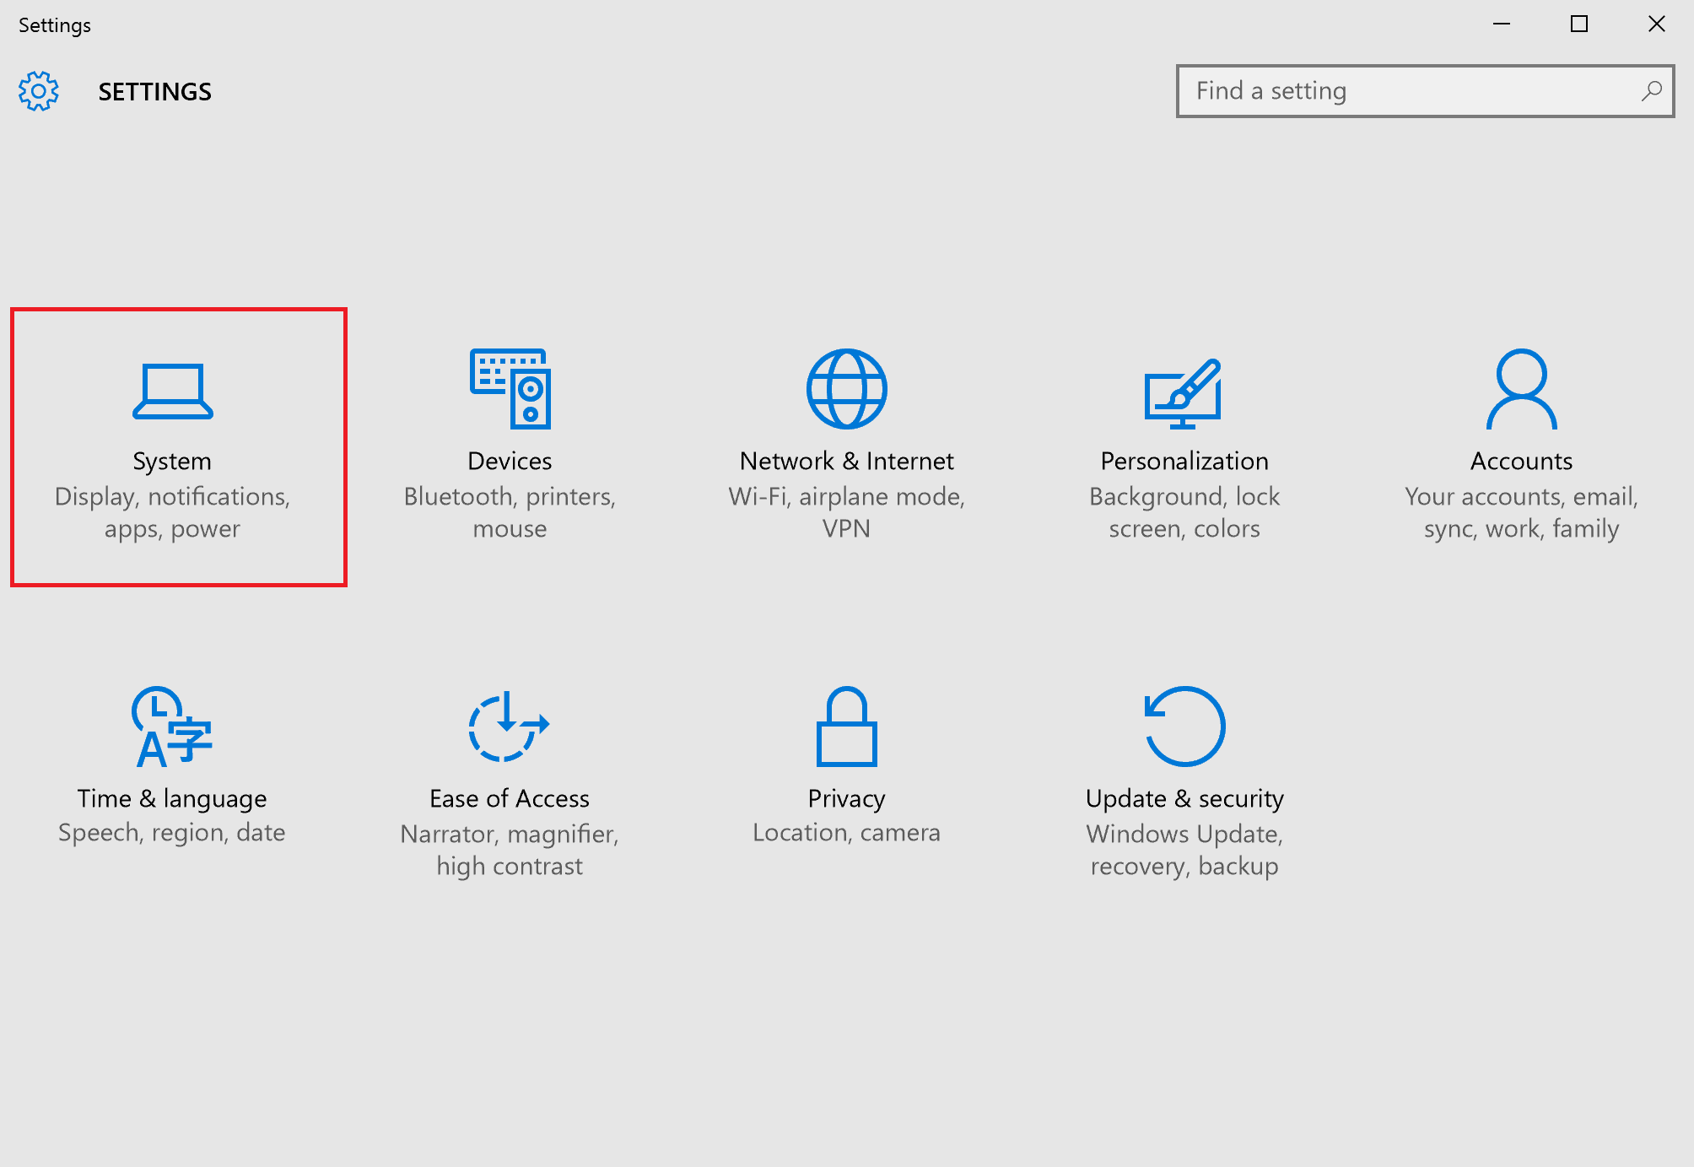Select the System title label
The image size is (1694, 1167).
(x=172, y=461)
